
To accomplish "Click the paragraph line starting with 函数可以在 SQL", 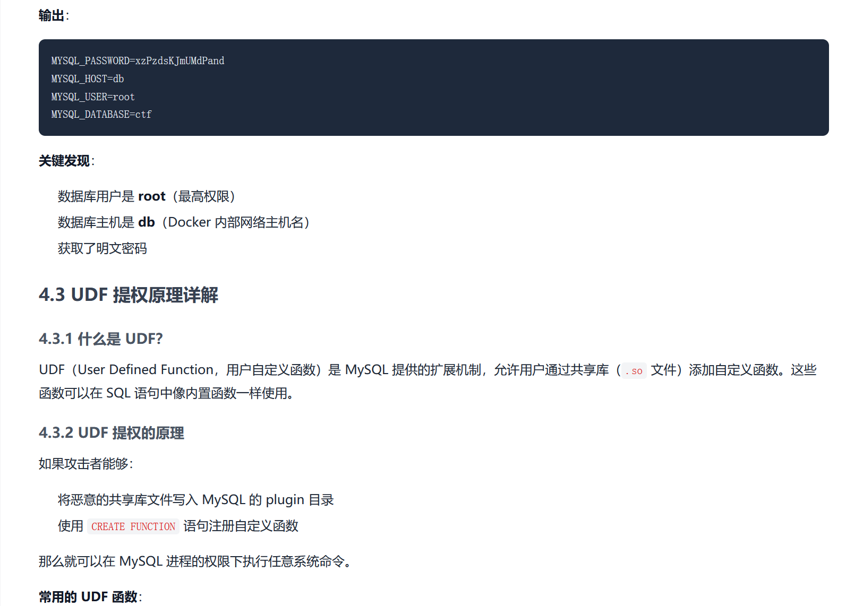I will pyautogui.click(x=166, y=393).
